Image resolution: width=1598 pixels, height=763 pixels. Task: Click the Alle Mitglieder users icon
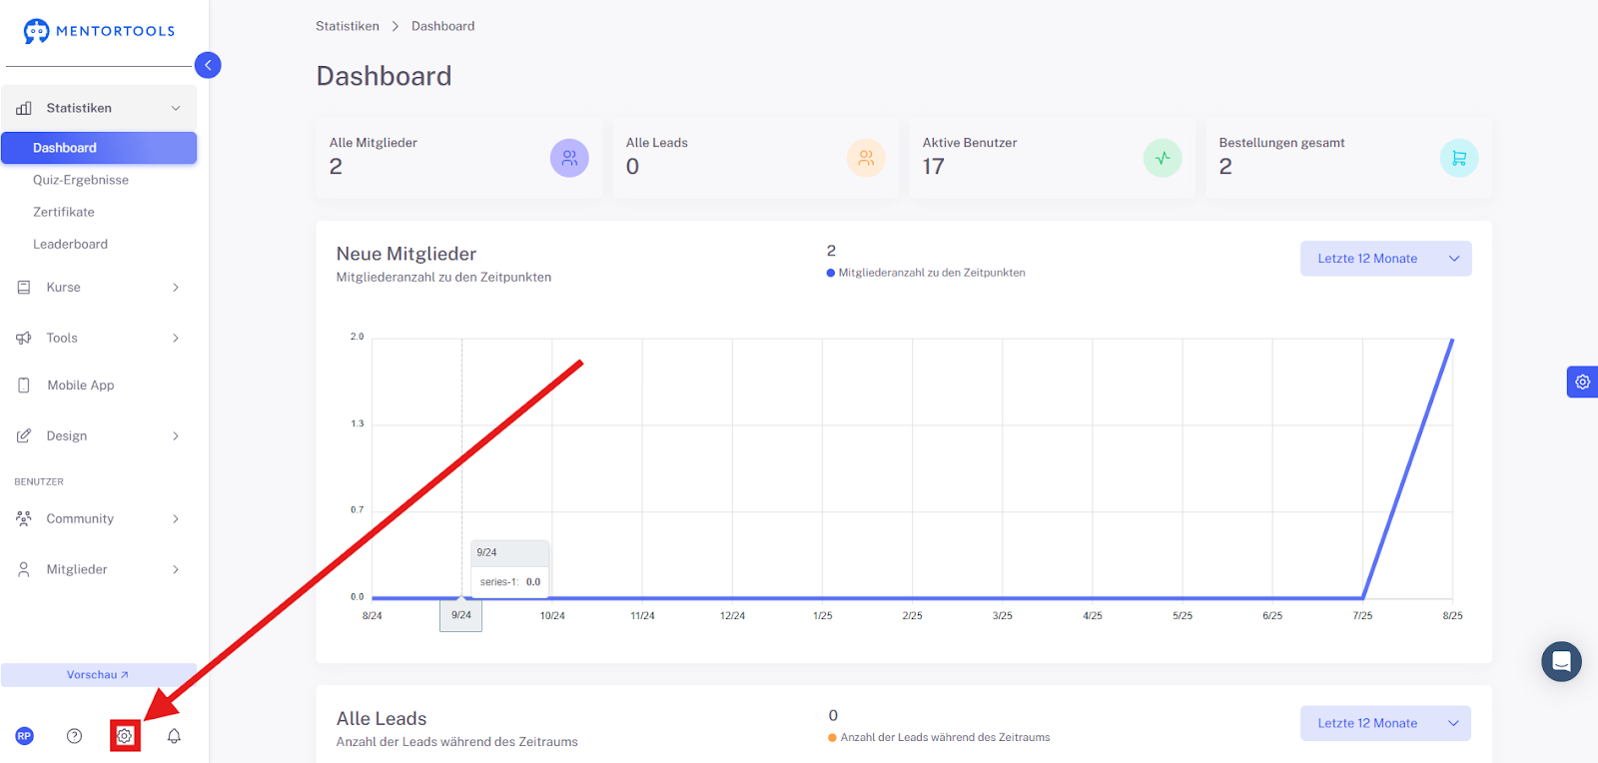click(x=569, y=158)
